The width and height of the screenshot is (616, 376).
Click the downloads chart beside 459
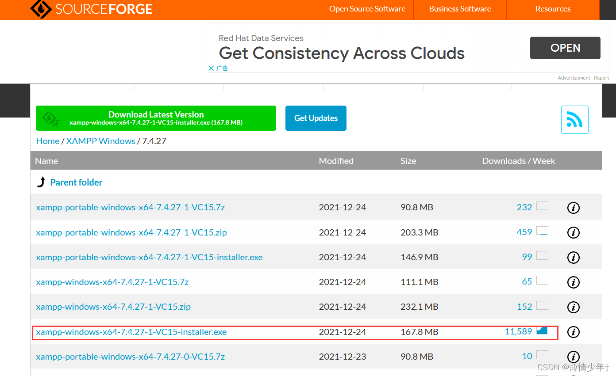542,231
